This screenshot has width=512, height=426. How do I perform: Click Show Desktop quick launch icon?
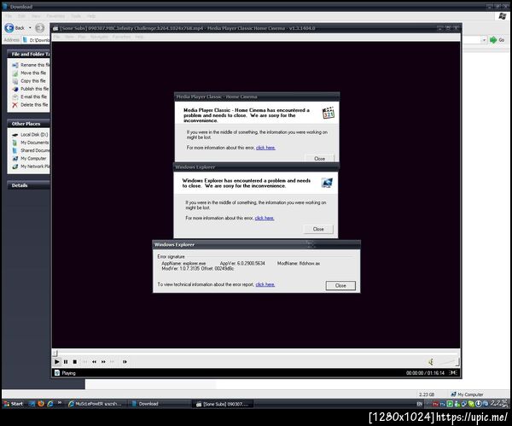point(32,404)
